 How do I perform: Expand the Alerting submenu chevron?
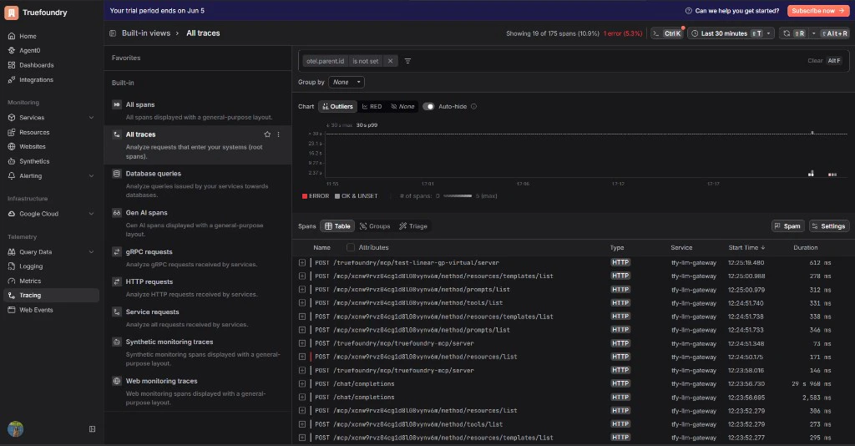(91, 175)
